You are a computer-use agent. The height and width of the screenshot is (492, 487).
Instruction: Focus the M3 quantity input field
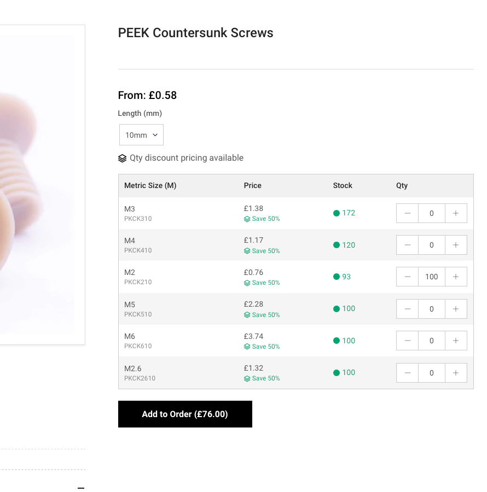(432, 213)
